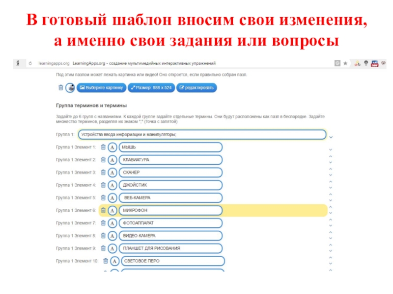Screen dimensions: 393x294
Task: Click the СВЕТОВОЕ ПЕРО input field
Action: (x=173, y=261)
